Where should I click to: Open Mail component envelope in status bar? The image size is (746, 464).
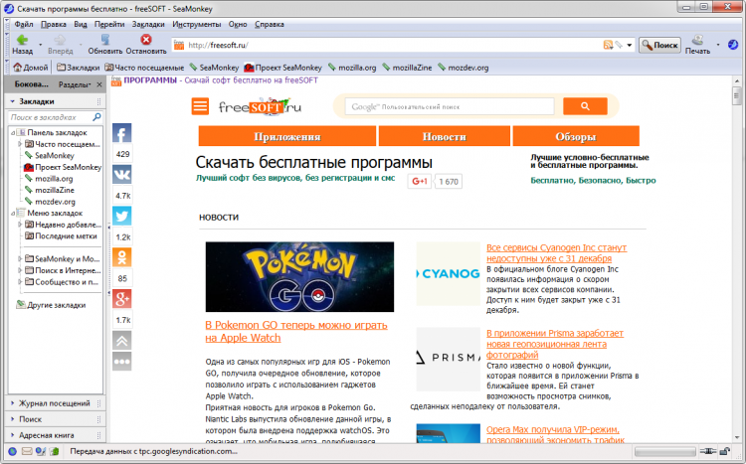[x=27, y=451]
